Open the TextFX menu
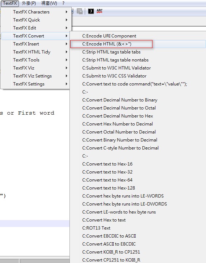This screenshot has height=263, width=206. click(10, 3)
